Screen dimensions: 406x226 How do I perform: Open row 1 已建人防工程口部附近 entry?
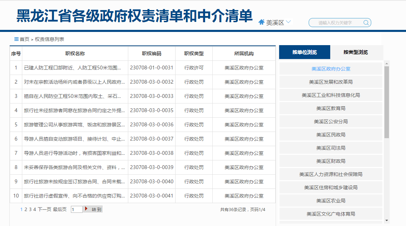(x=73, y=68)
